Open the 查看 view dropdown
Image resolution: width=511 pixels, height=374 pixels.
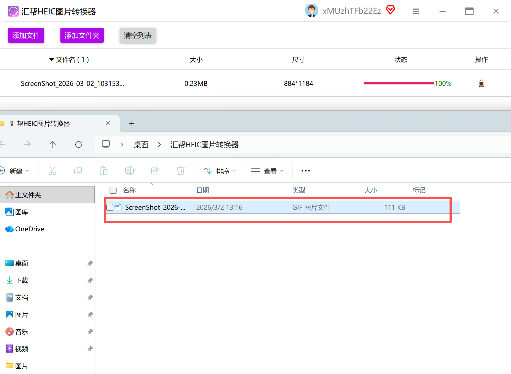coord(267,171)
